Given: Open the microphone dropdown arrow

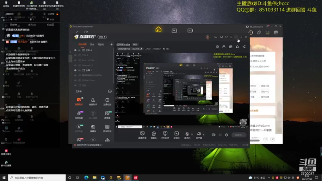Looking at the screenshot, I should 192,134.
